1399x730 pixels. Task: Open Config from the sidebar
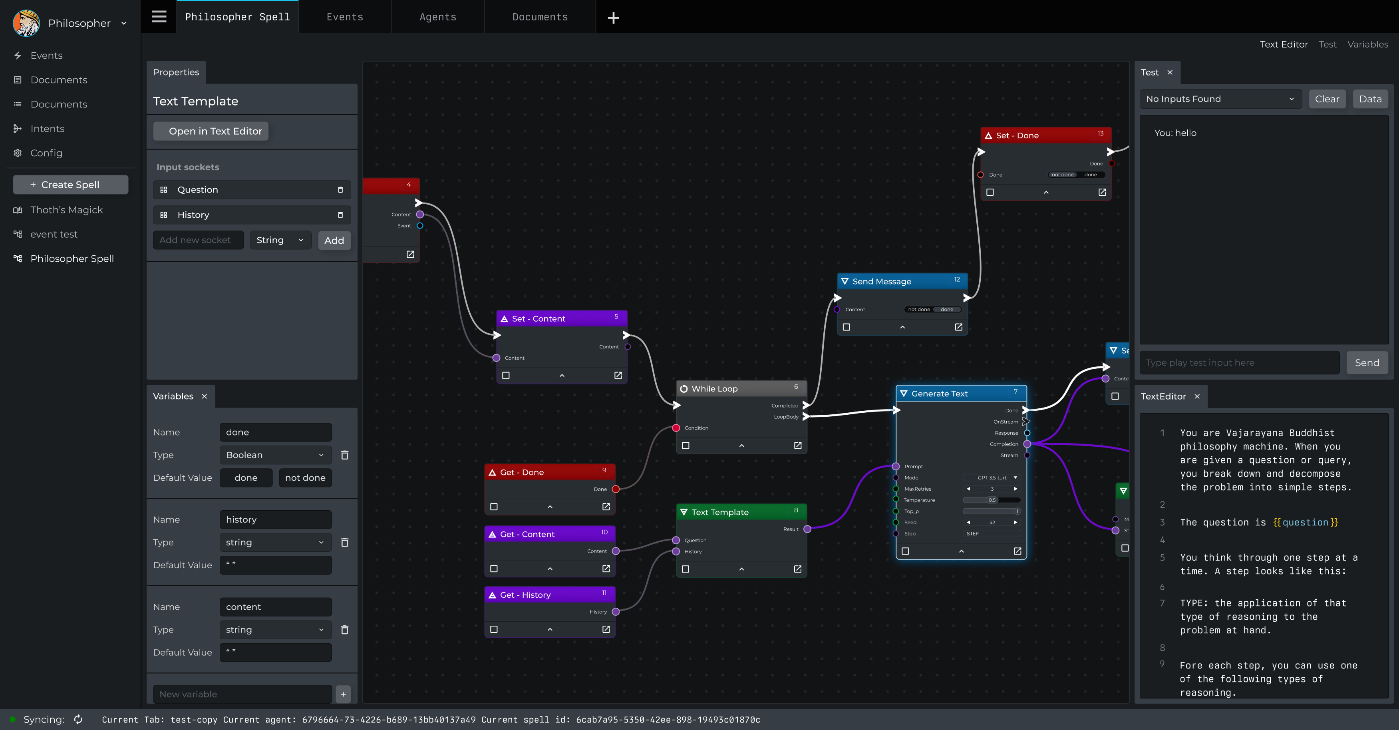pyautogui.click(x=47, y=153)
